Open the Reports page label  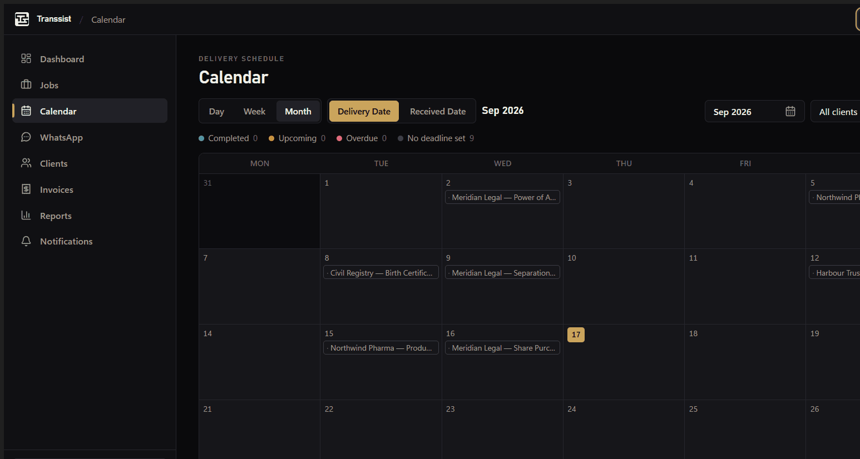pyautogui.click(x=56, y=216)
